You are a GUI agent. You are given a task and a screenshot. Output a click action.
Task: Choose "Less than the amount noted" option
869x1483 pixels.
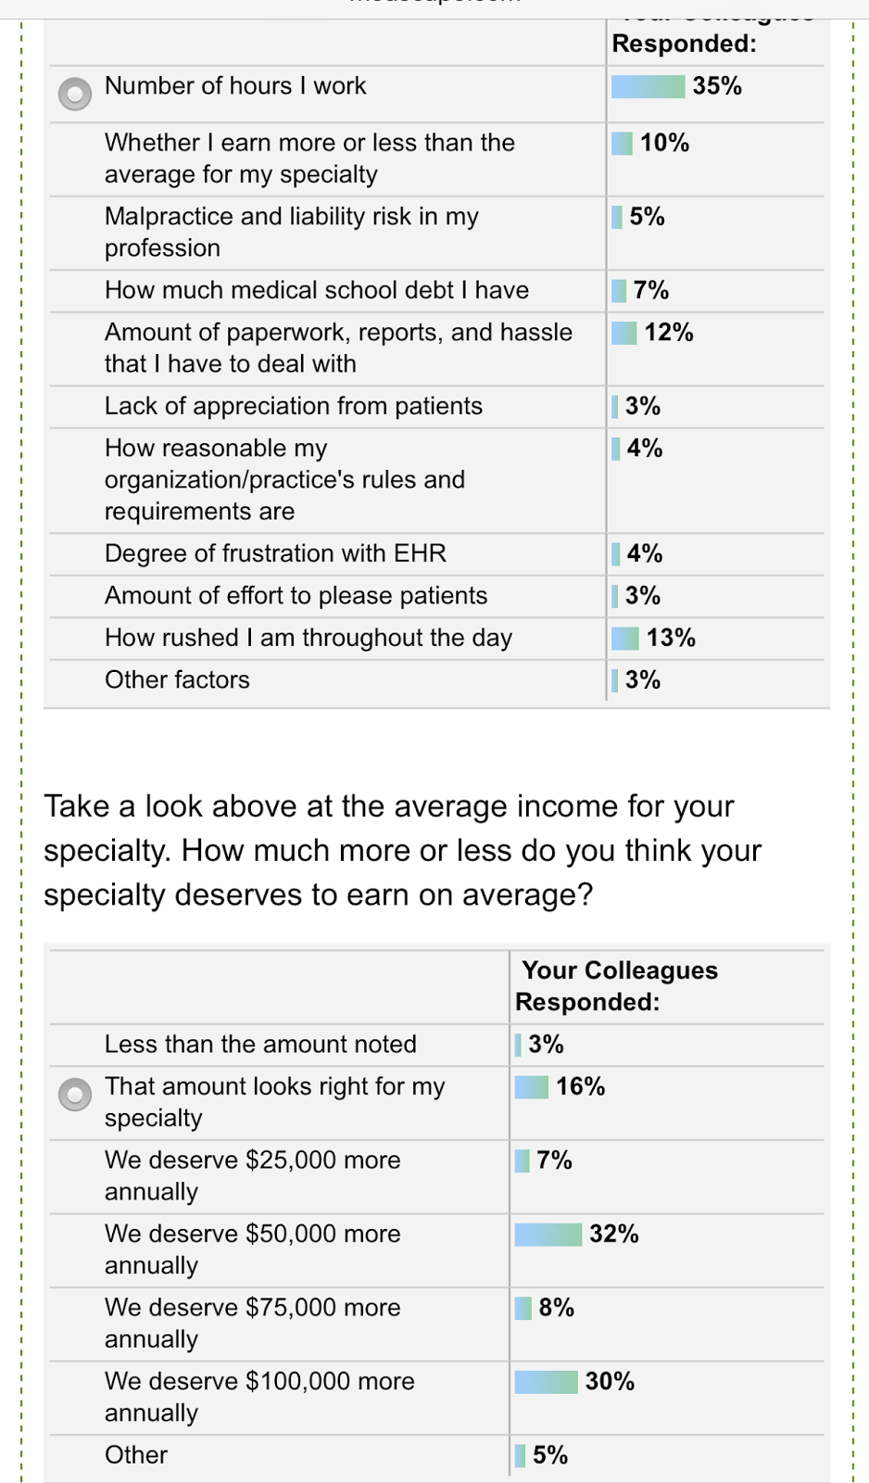[260, 1044]
